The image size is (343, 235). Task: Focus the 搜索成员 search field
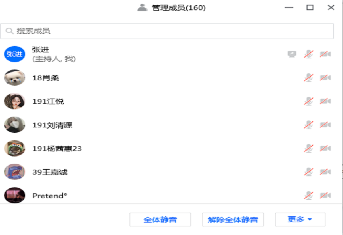(167, 31)
